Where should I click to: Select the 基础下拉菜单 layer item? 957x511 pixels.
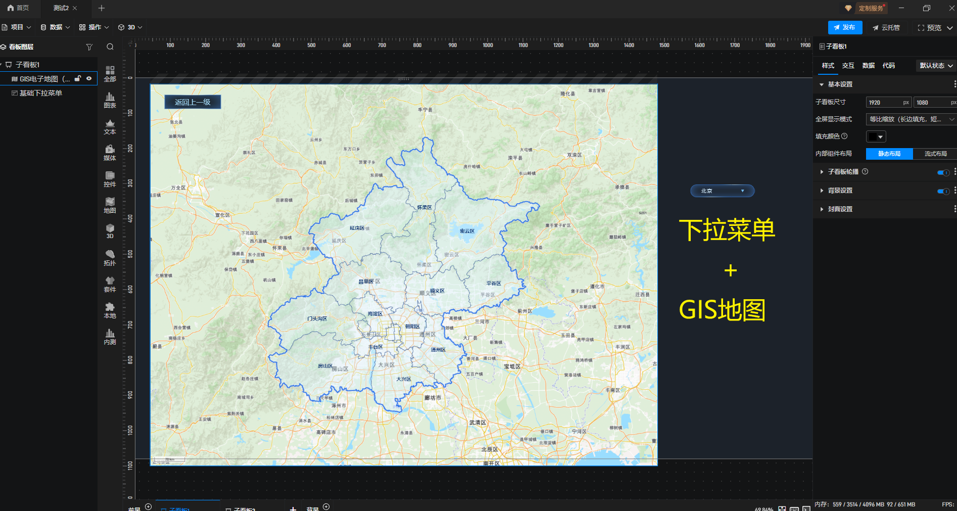pos(40,93)
